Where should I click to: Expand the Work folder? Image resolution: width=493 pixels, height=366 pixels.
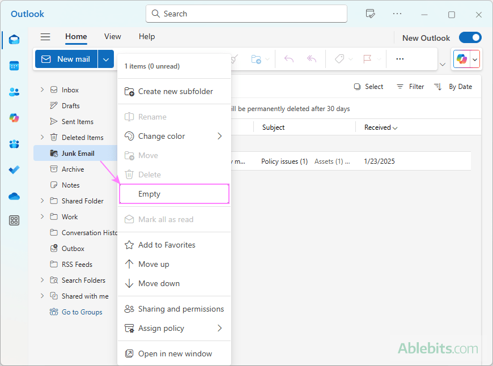42,216
